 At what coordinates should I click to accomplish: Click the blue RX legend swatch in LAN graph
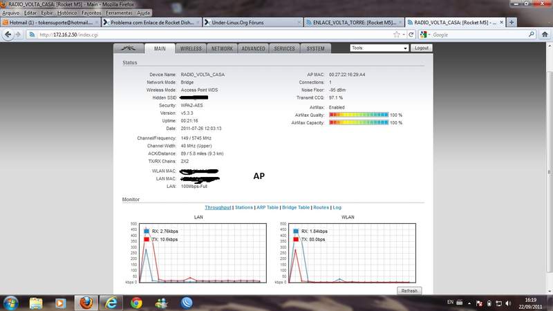point(147,232)
